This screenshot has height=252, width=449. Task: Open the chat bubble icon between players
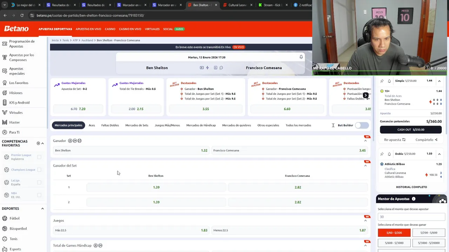221,68
